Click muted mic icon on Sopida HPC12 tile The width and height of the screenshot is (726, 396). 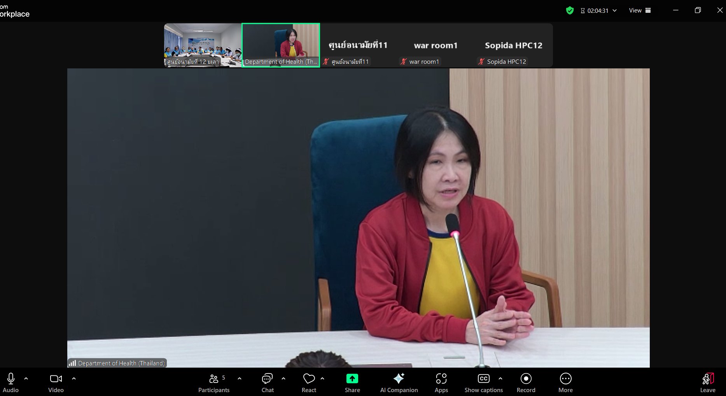481,61
